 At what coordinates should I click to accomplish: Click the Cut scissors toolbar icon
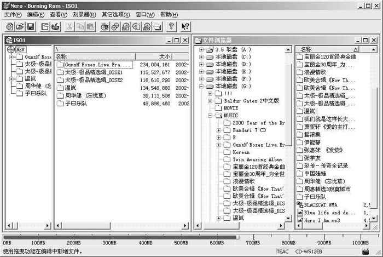pos(69,26)
